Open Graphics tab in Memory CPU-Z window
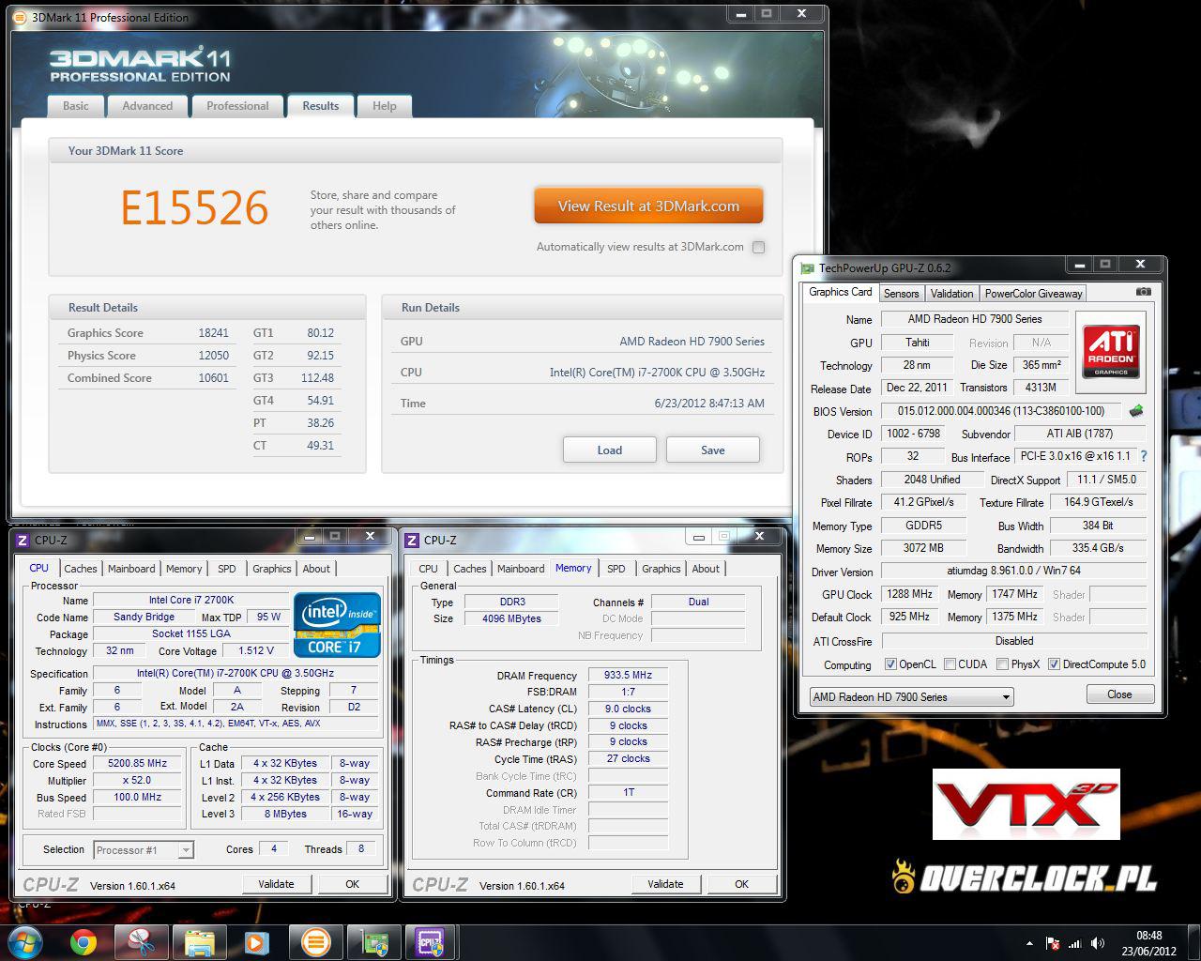The width and height of the screenshot is (1201, 961). click(x=661, y=569)
